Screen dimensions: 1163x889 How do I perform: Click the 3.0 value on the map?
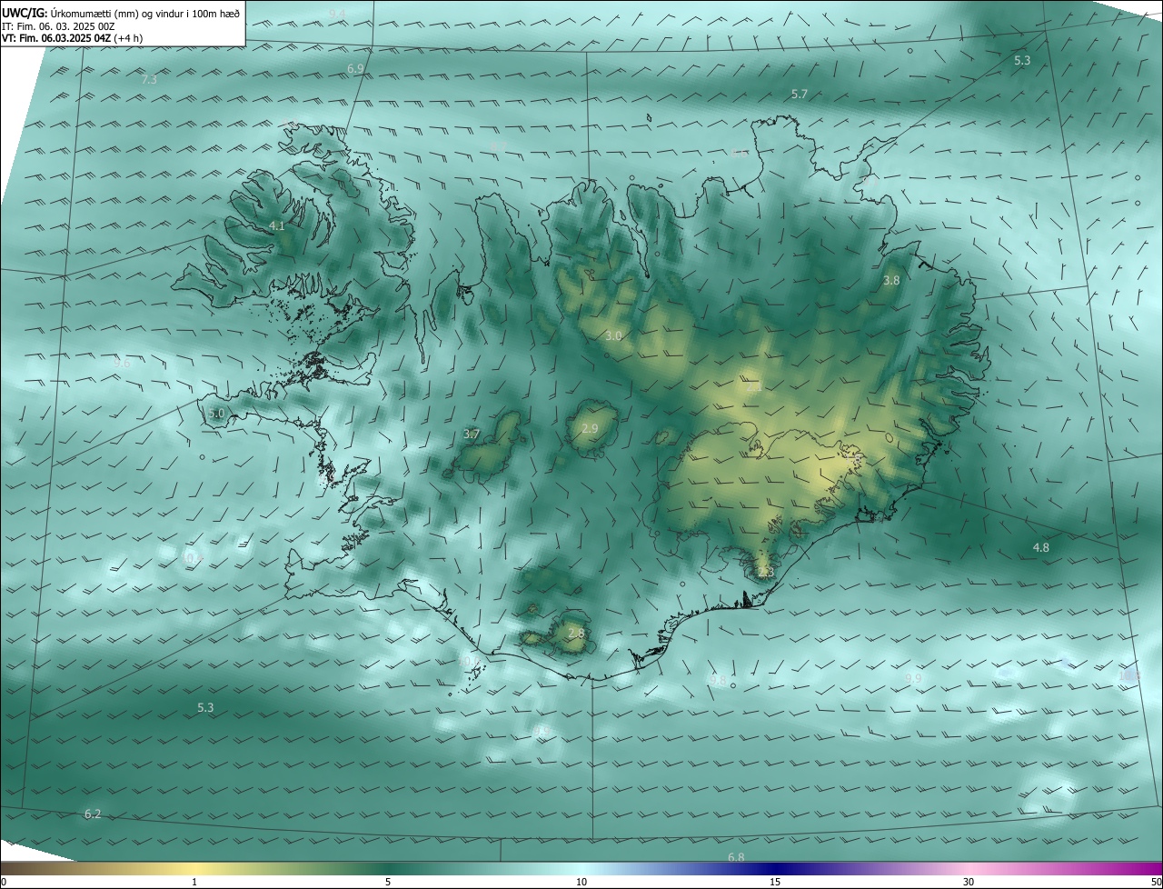[x=613, y=336]
